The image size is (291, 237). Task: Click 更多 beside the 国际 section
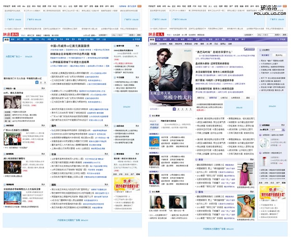106,185
